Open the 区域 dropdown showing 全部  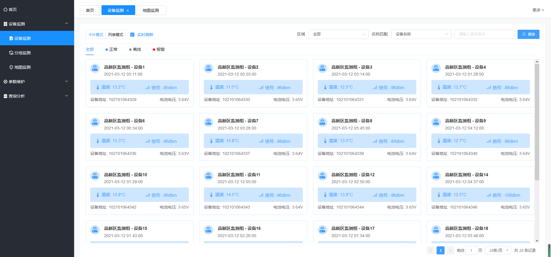click(338, 34)
